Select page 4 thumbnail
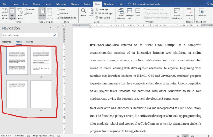This screenshot has width=213, height=137. 41,94
